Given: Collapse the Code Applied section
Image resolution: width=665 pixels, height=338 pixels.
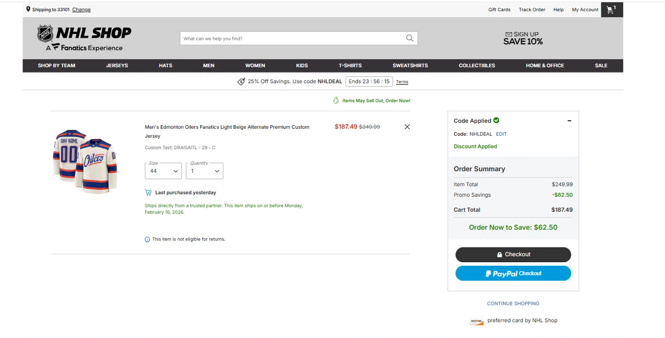Looking at the screenshot, I should click(570, 120).
